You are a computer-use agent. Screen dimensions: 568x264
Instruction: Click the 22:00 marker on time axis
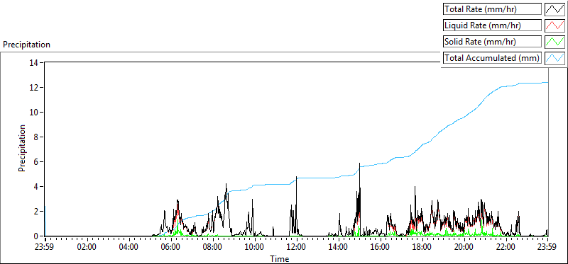pyautogui.click(x=506, y=247)
